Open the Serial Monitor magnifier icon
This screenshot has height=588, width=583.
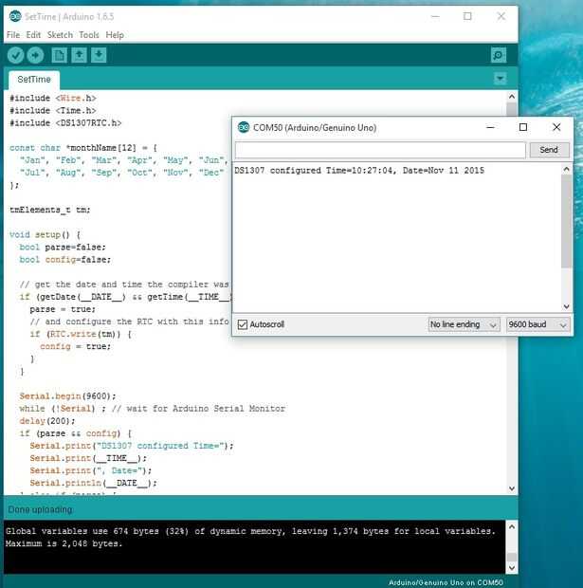pos(499,56)
